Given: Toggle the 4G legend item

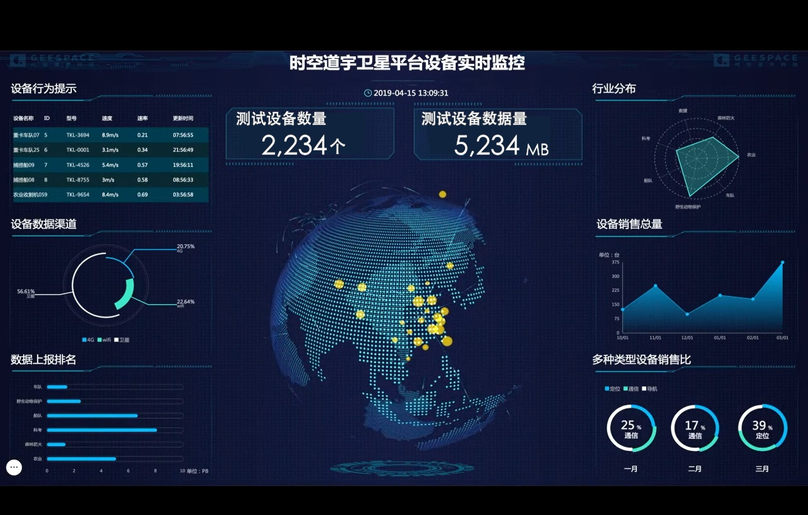Looking at the screenshot, I should pos(88,340).
